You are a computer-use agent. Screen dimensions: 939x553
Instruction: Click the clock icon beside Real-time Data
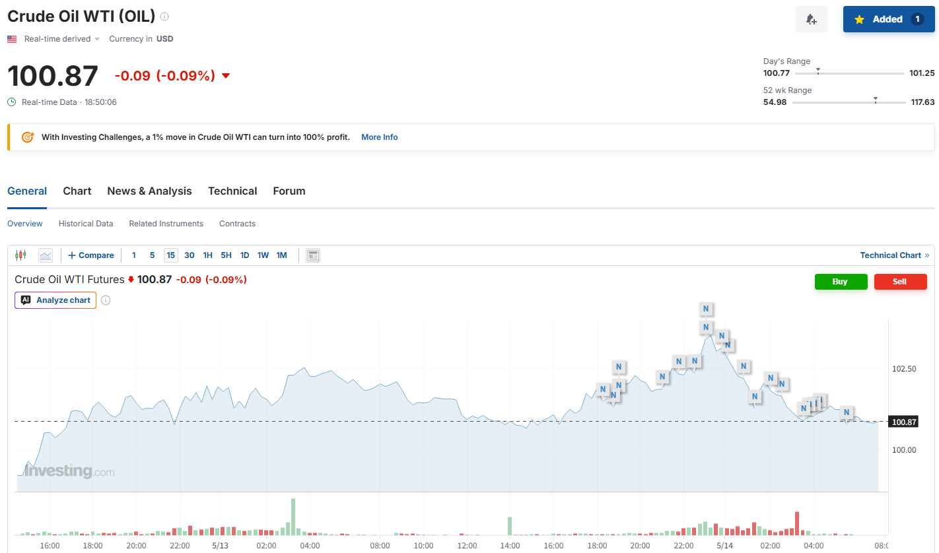12,102
